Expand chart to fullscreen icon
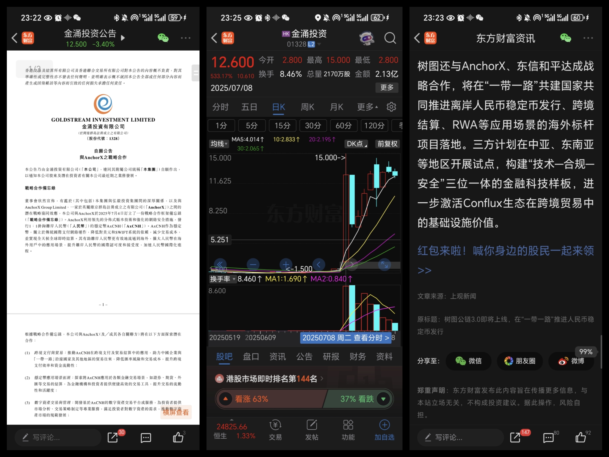Screen dimensions: 609x457 coord(384,264)
